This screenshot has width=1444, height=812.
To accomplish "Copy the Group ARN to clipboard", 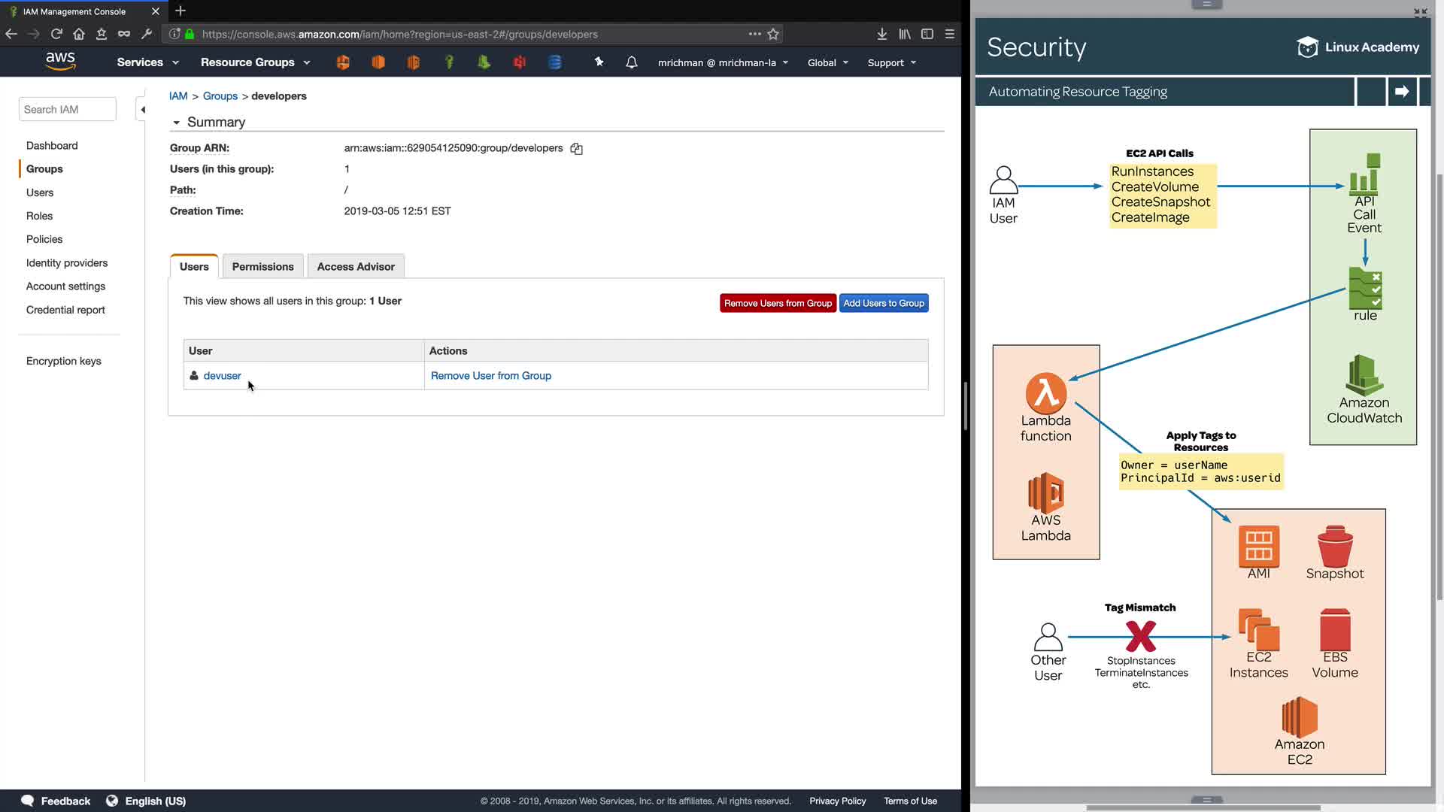I will click(576, 149).
